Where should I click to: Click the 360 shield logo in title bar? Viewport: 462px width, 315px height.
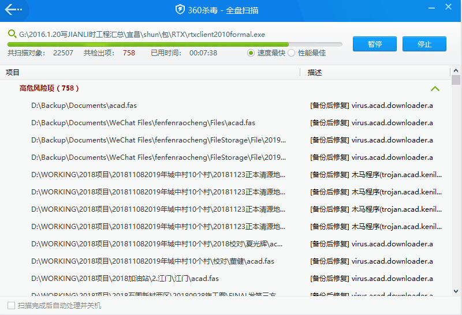coord(180,10)
